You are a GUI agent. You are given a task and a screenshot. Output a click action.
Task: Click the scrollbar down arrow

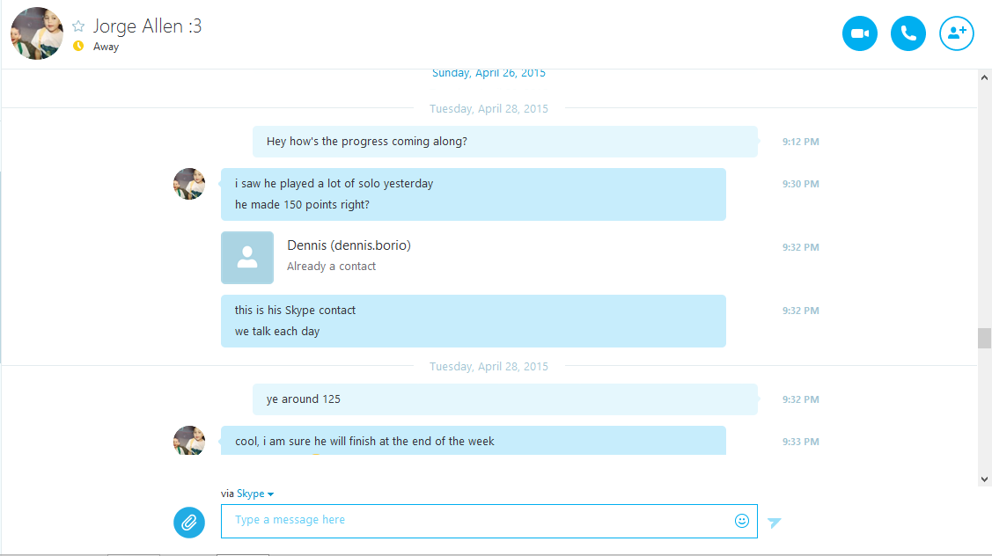[984, 479]
